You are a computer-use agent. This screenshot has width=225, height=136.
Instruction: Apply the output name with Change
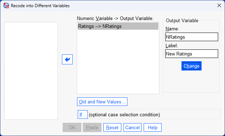coord(192,66)
